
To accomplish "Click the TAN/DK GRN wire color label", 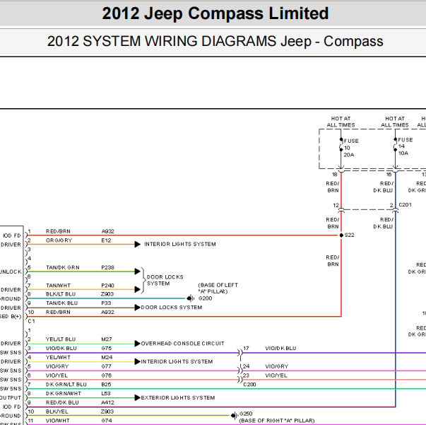I will [x=63, y=267].
